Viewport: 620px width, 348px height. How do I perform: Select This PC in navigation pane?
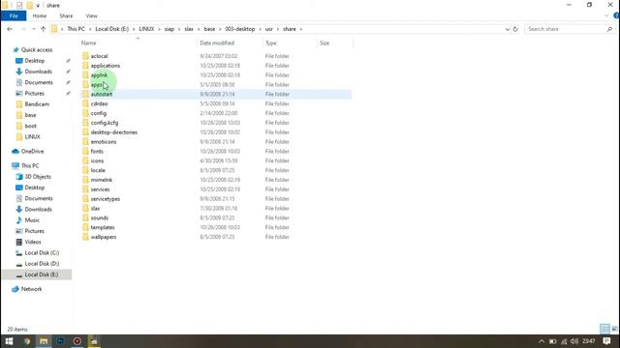[x=30, y=165]
